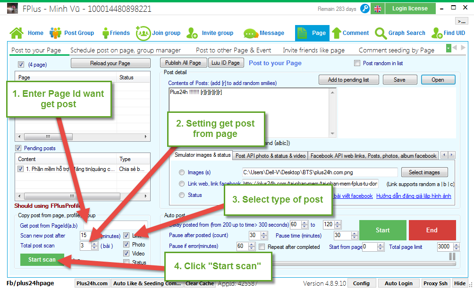The image size is (474, 289).
Task: Open 'Schedule post on page, group manager' tab
Action: click(x=126, y=50)
